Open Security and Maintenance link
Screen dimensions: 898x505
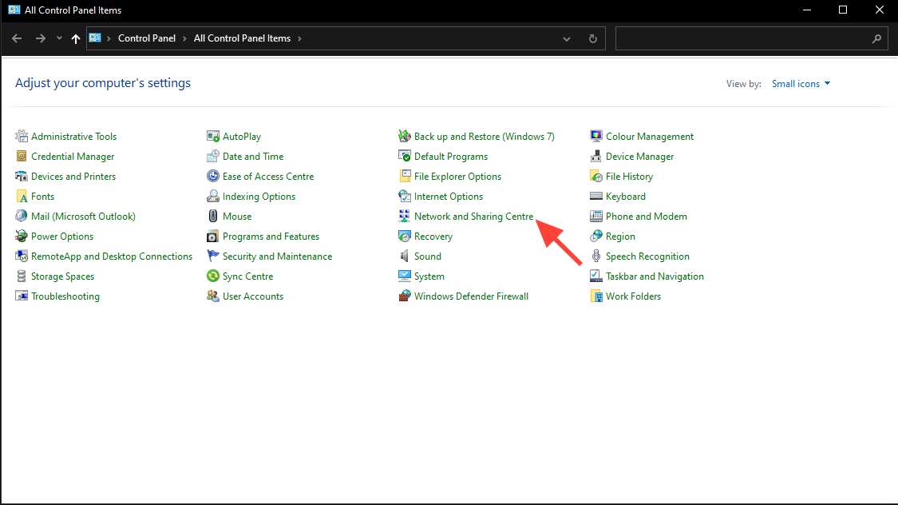pyautogui.click(x=277, y=256)
